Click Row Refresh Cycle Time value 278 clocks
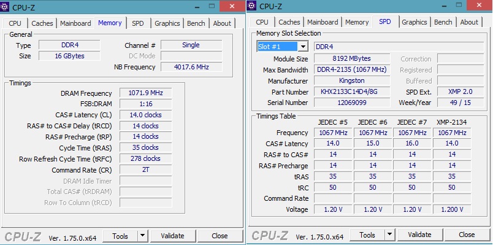This screenshot has height=245, width=493. click(x=145, y=158)
